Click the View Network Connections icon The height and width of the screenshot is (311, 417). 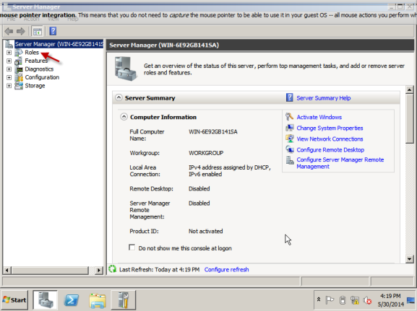click(289, 139)
